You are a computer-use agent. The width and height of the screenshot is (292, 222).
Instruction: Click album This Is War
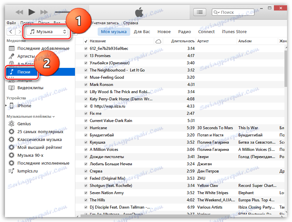(x=248, y=128)
